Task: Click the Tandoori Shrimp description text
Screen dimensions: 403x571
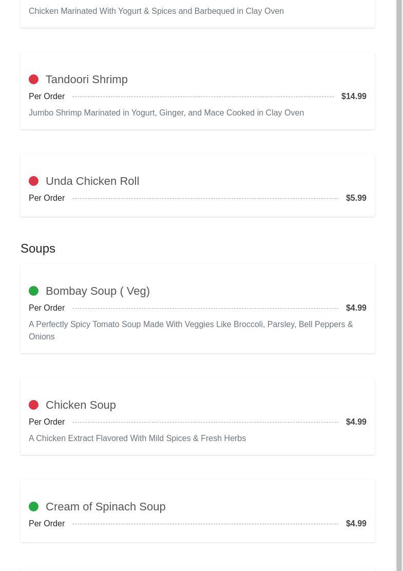Action: (166, 113)
